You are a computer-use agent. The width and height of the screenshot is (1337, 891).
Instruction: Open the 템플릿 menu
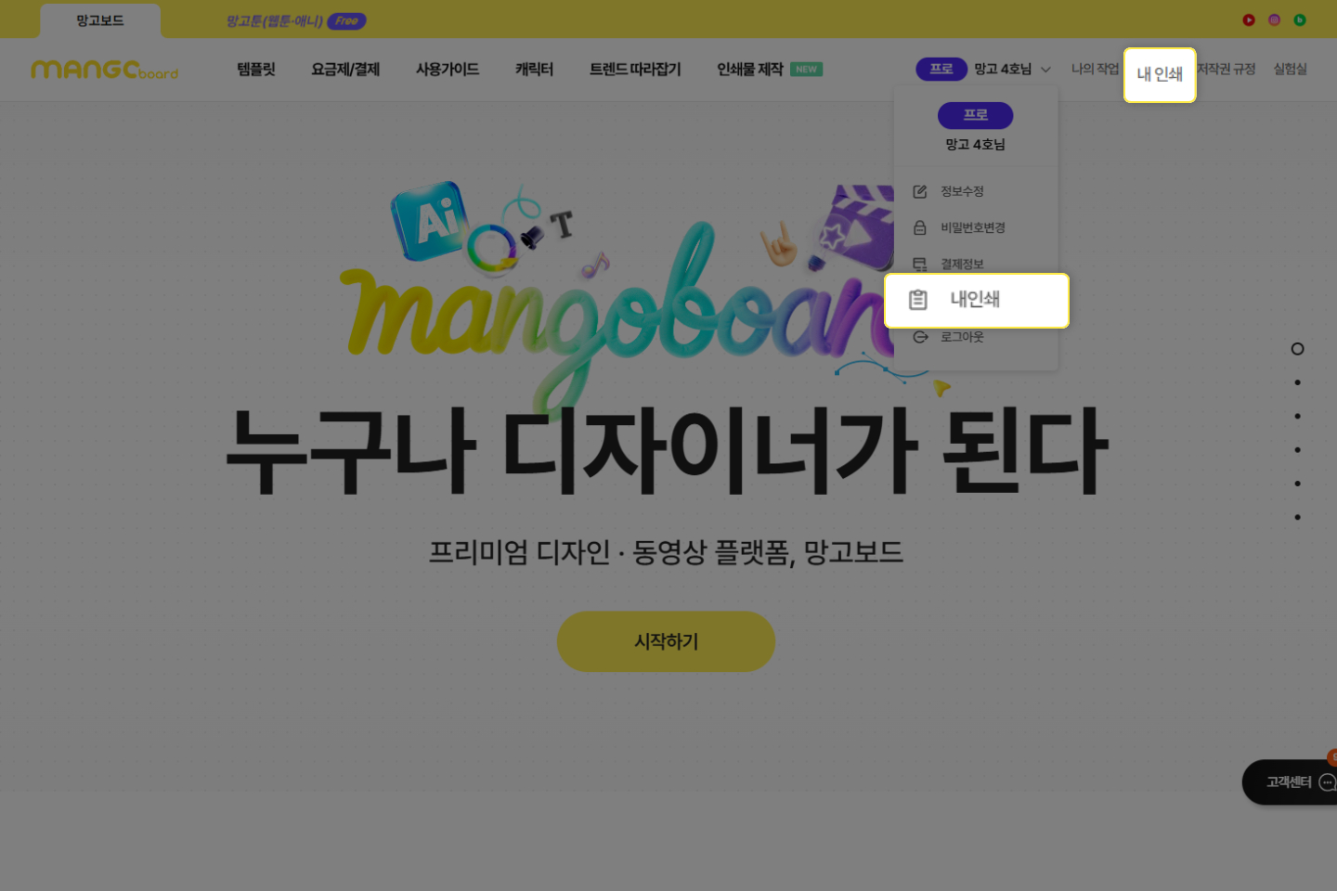pos(256,70)
